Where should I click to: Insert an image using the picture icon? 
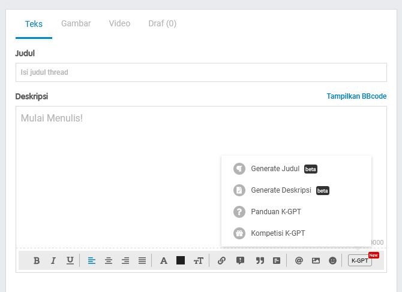click(x=316, y=261)
